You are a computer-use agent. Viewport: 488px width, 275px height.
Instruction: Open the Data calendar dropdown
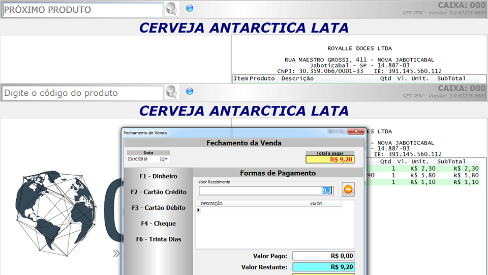click(x=164, y=159)
